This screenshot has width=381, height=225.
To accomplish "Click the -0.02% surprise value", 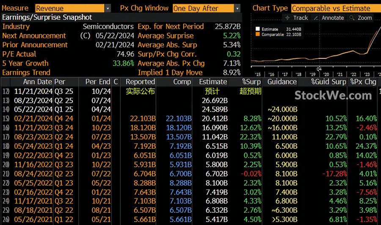I will point(251,174).
